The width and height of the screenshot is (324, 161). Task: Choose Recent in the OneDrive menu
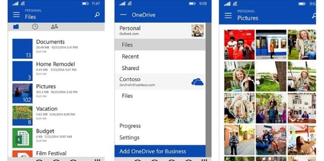(160, 56)
